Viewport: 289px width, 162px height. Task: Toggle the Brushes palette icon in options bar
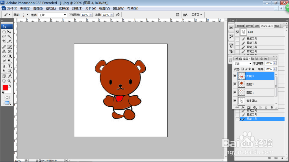[177, 14]
